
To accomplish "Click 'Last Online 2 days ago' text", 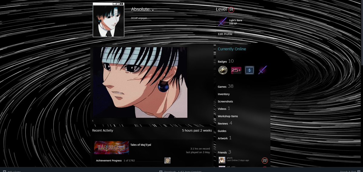I will pyautogui.click(x=238, y=161).
